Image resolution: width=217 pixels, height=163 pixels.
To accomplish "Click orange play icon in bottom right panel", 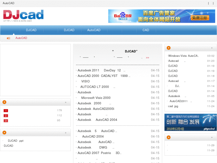I will [169, 137].
